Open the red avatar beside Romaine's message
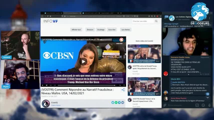 (166, 73)
